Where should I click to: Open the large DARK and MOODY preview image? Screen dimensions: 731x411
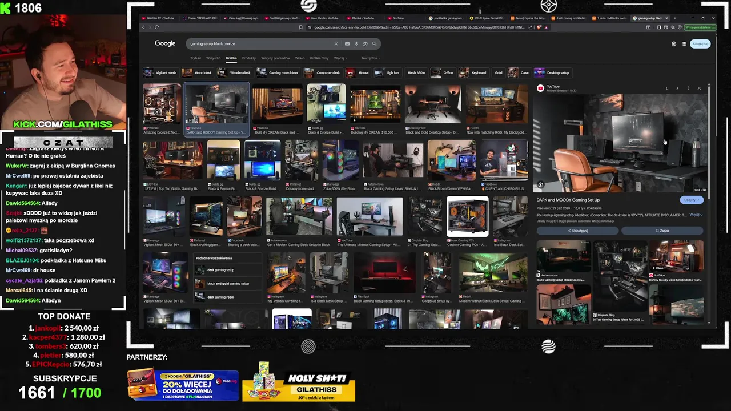click(x=620, y=143)
